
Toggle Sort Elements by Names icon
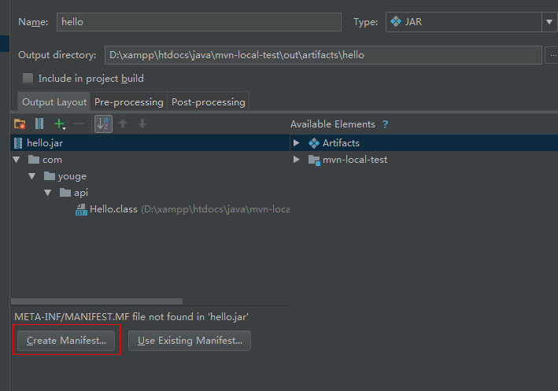pos(103,124)
